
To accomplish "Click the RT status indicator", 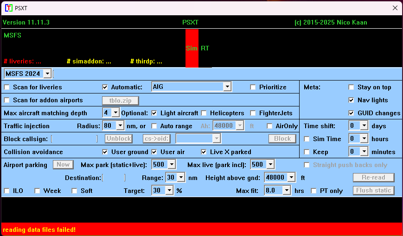I will pyautogui.click(x=205, y=48).
